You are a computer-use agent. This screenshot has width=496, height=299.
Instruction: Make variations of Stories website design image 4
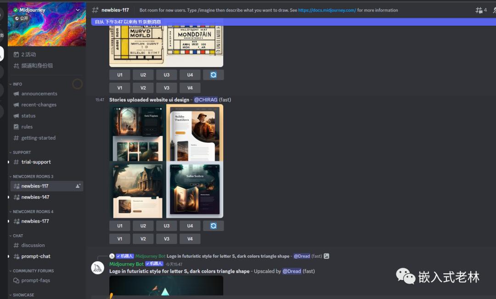click(x=190, y=239)
